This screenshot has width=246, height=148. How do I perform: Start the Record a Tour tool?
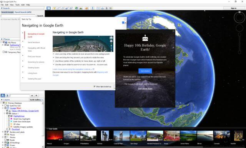[71, 8]
